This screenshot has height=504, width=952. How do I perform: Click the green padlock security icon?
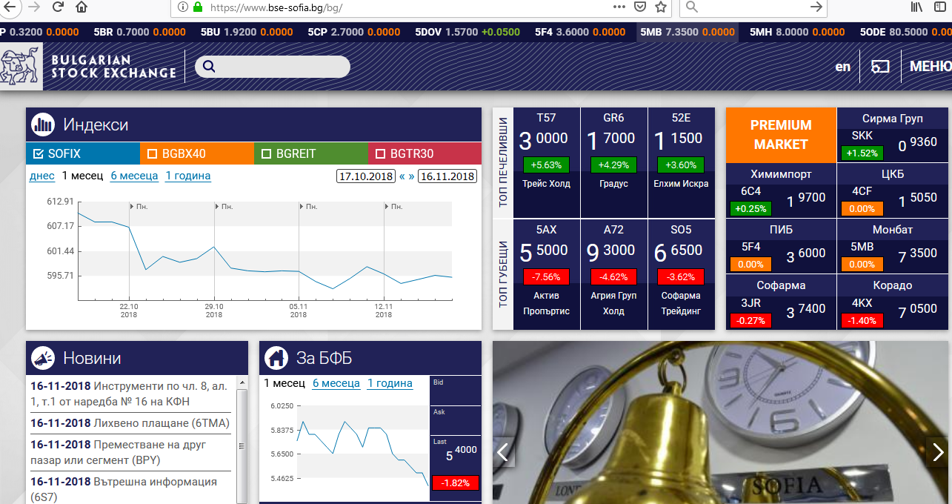(197, 7)
